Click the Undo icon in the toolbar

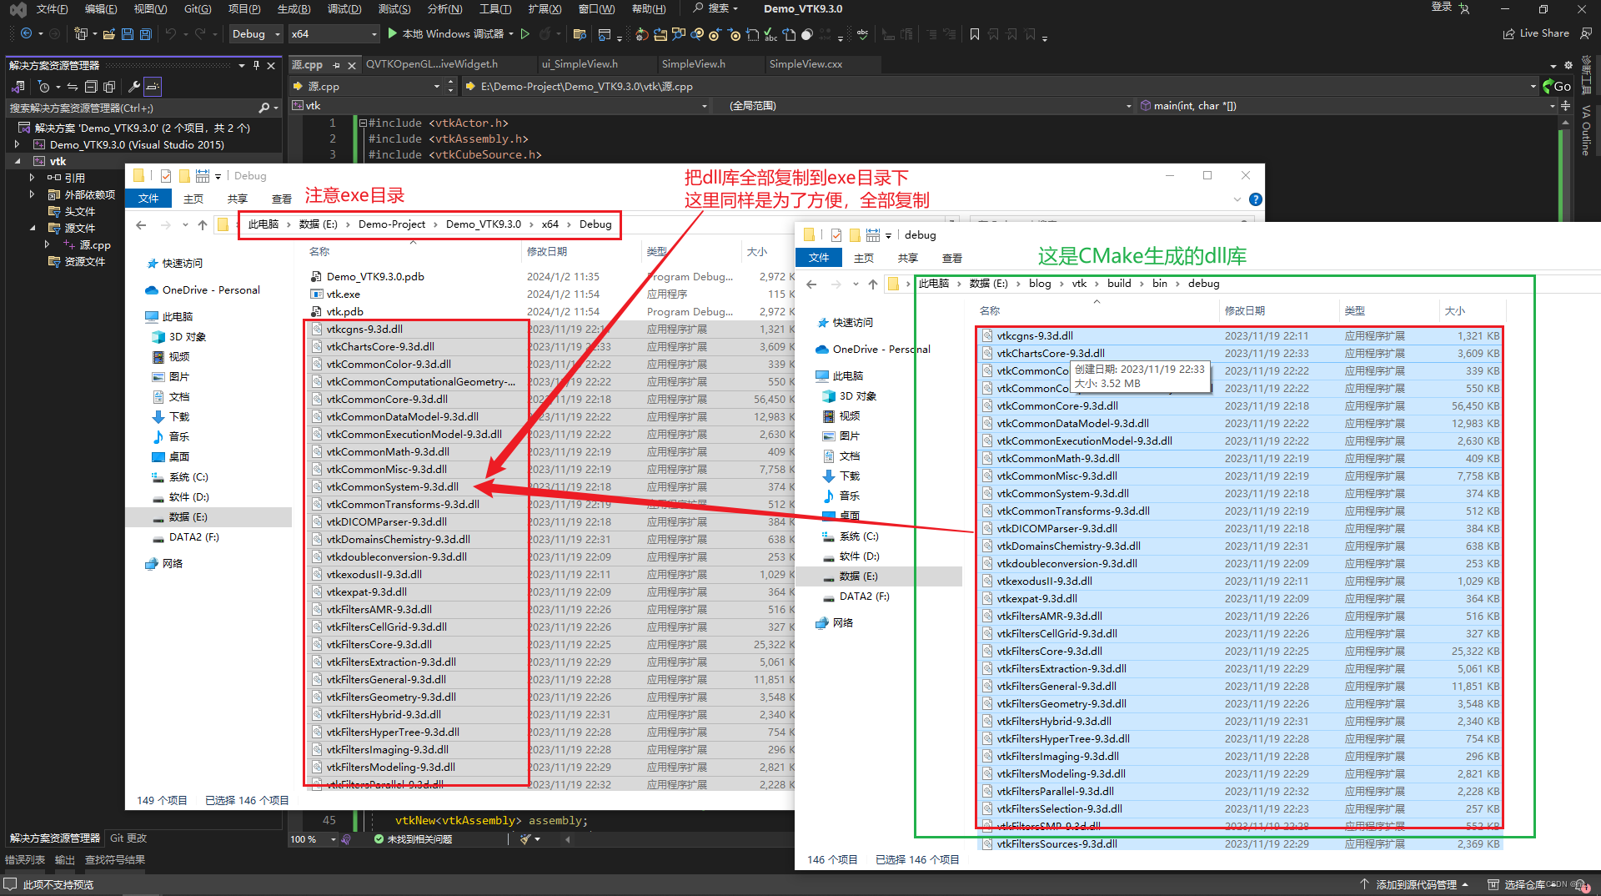click(x=171, y=34)
